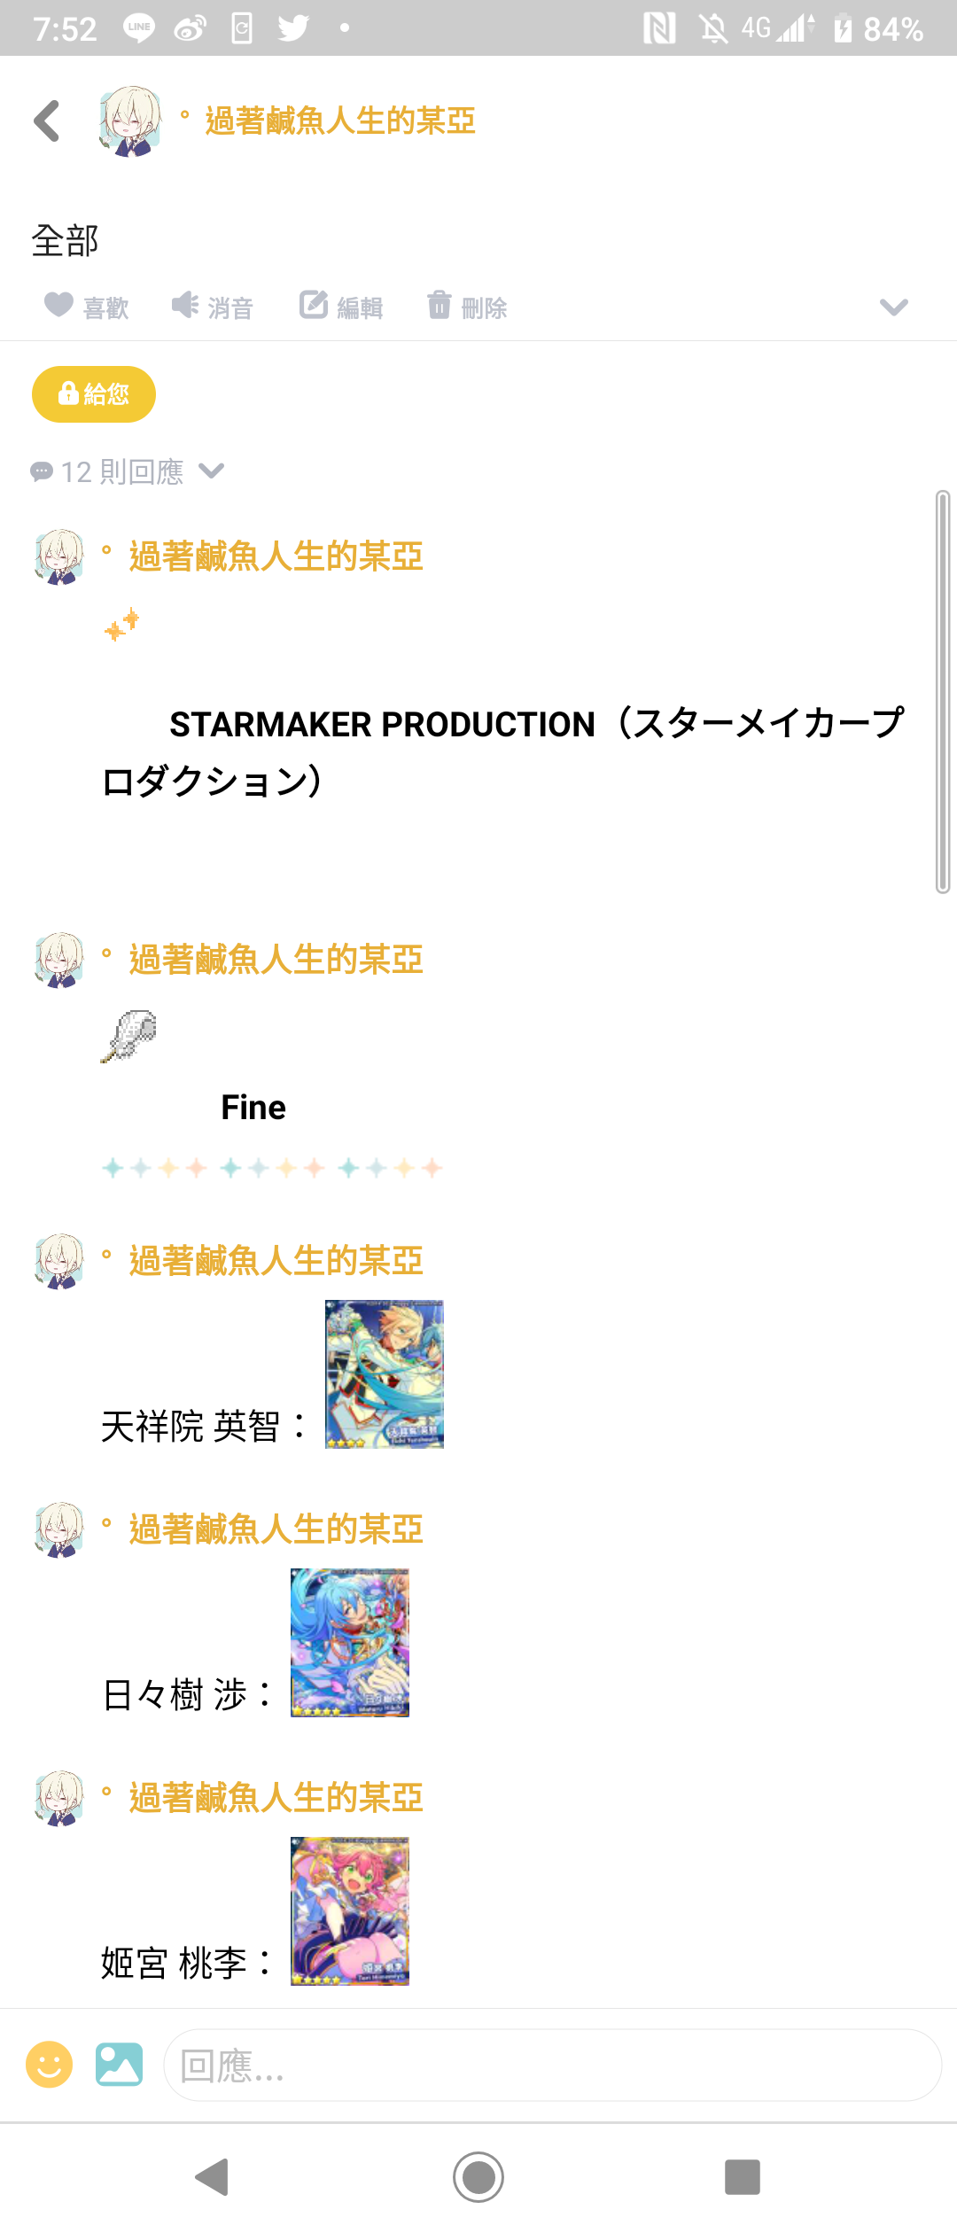This screenshot has width=957, height=2233.
Task: Like the post with the 喜歡 heart
Action: 87,307
